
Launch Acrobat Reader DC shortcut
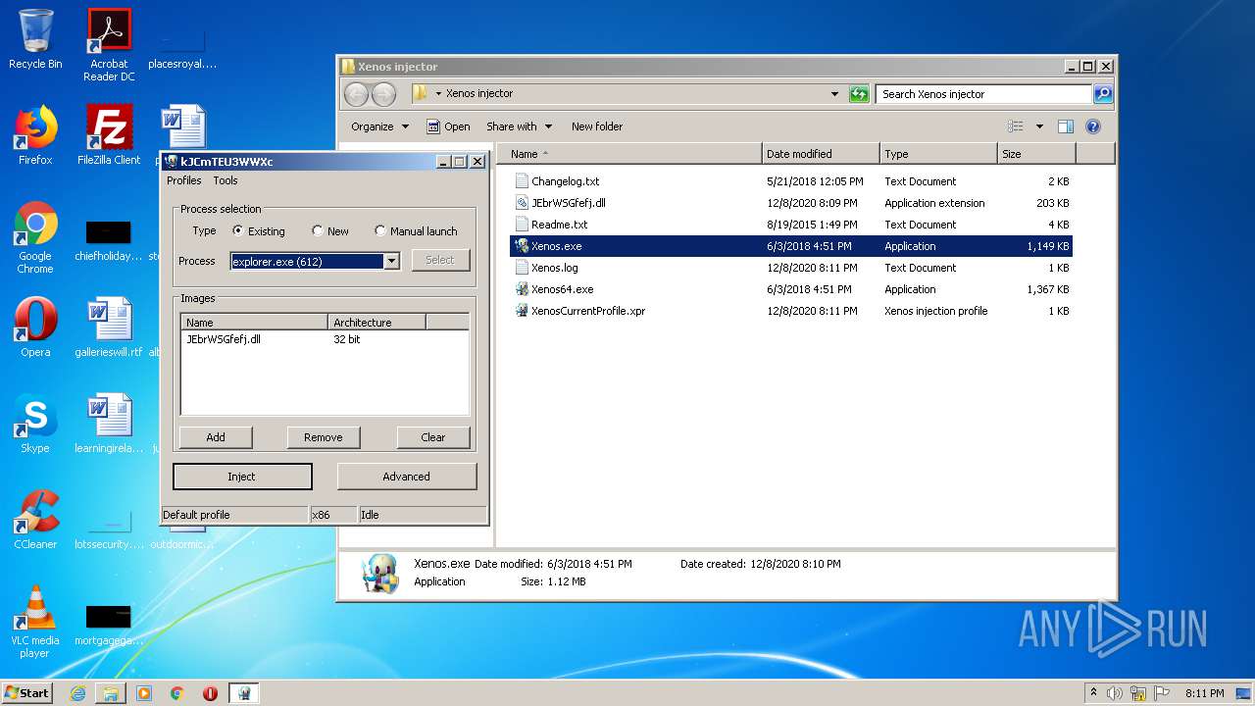click(x=109, y=44)
